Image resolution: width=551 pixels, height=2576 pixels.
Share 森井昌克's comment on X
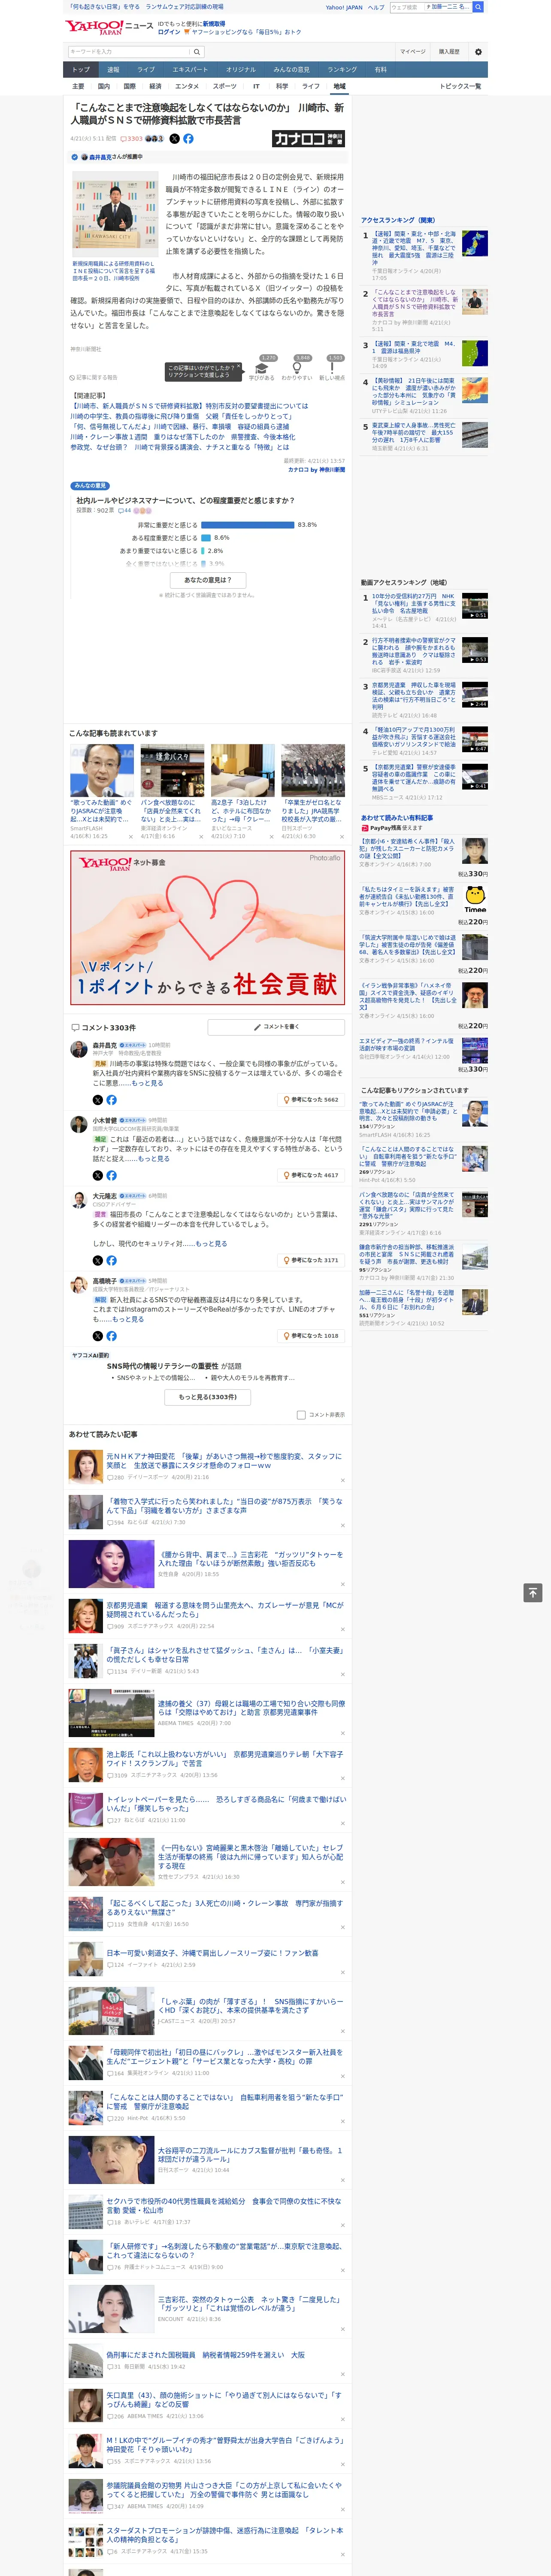pos(97,1100)
